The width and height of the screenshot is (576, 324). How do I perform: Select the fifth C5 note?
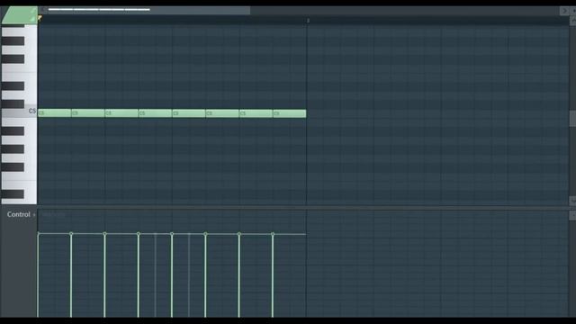[x=189, y=113]
